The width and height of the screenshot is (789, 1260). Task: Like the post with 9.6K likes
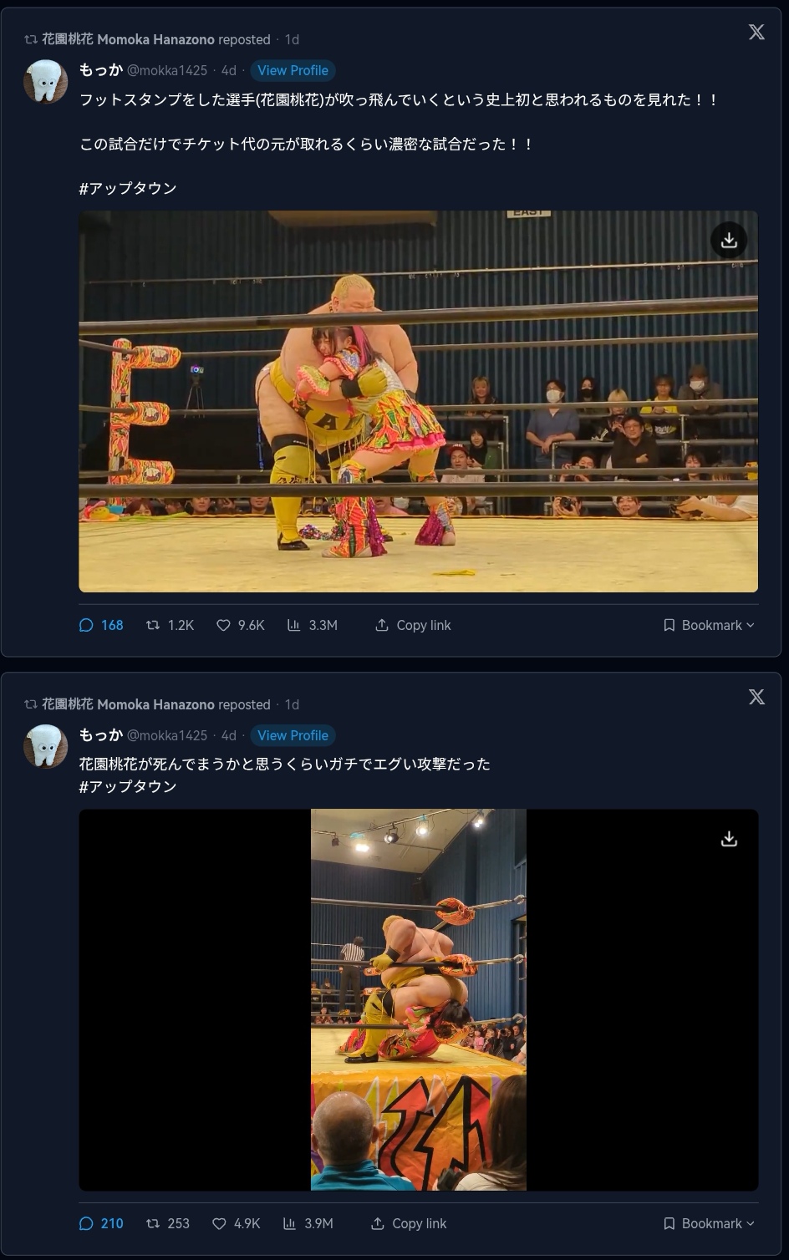click(241, 625)
